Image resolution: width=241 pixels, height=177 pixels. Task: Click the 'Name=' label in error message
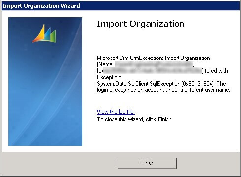[106, 64]
